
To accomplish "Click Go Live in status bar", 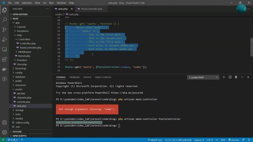I will (234, 140).
